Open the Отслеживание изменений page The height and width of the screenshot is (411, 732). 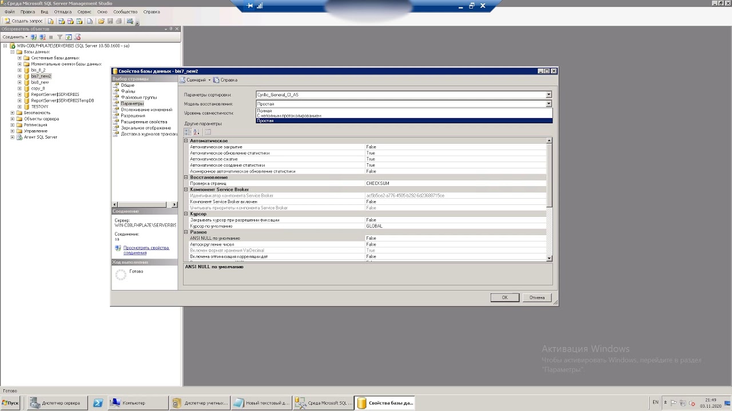[x=146, y=110]
